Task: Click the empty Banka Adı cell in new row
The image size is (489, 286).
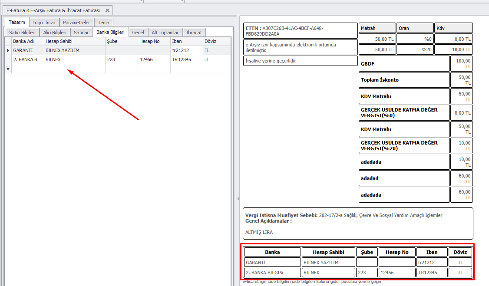Action: (27, 69)
